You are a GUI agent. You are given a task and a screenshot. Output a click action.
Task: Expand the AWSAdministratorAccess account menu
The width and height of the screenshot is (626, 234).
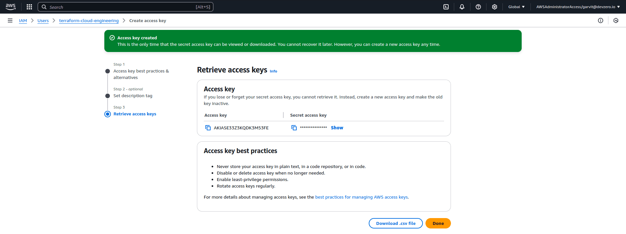tap(578, 7)
